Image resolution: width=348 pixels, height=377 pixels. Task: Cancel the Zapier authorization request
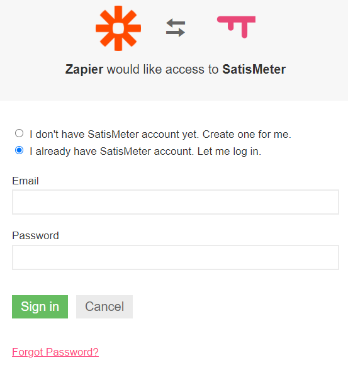[104, 307]
